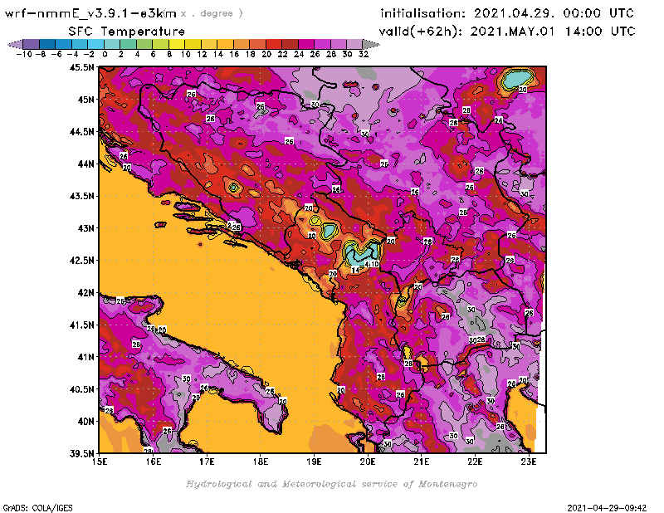
Task: Click the lavender arrow swatch below -10
Action: (16, 45)
